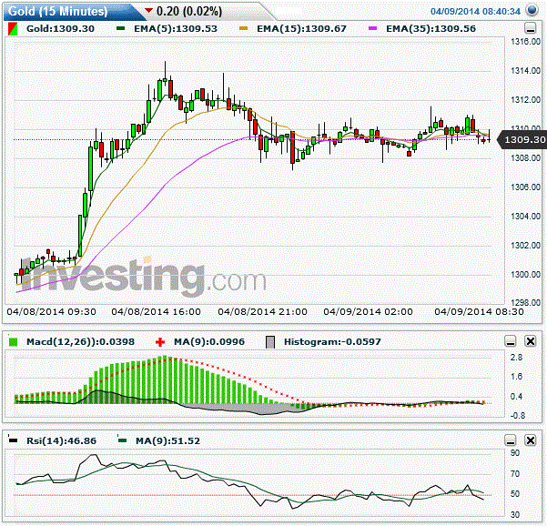This screenshot has height=526, width=547.
Task: Click the 04/08/2014 21:00 axis label
Action: (262, 311)
